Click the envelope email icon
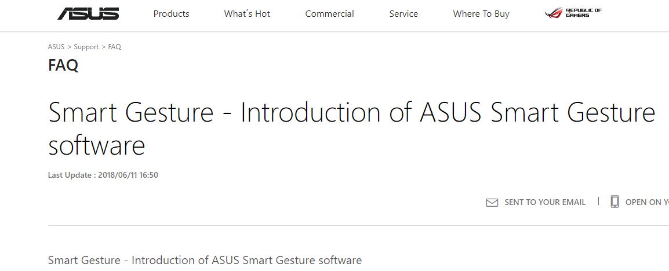Screen dimensions: 669x271 coord(492,203)
